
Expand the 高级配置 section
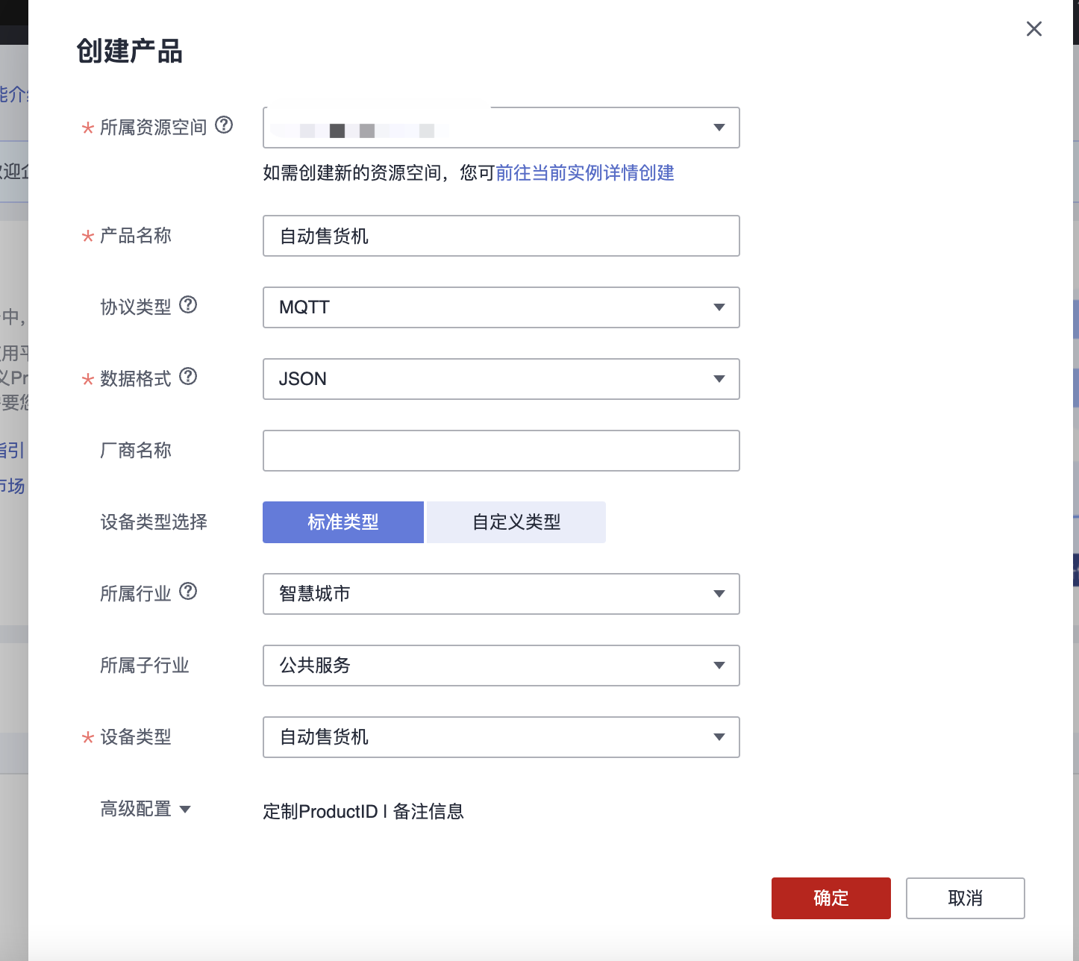pos(146,809)
